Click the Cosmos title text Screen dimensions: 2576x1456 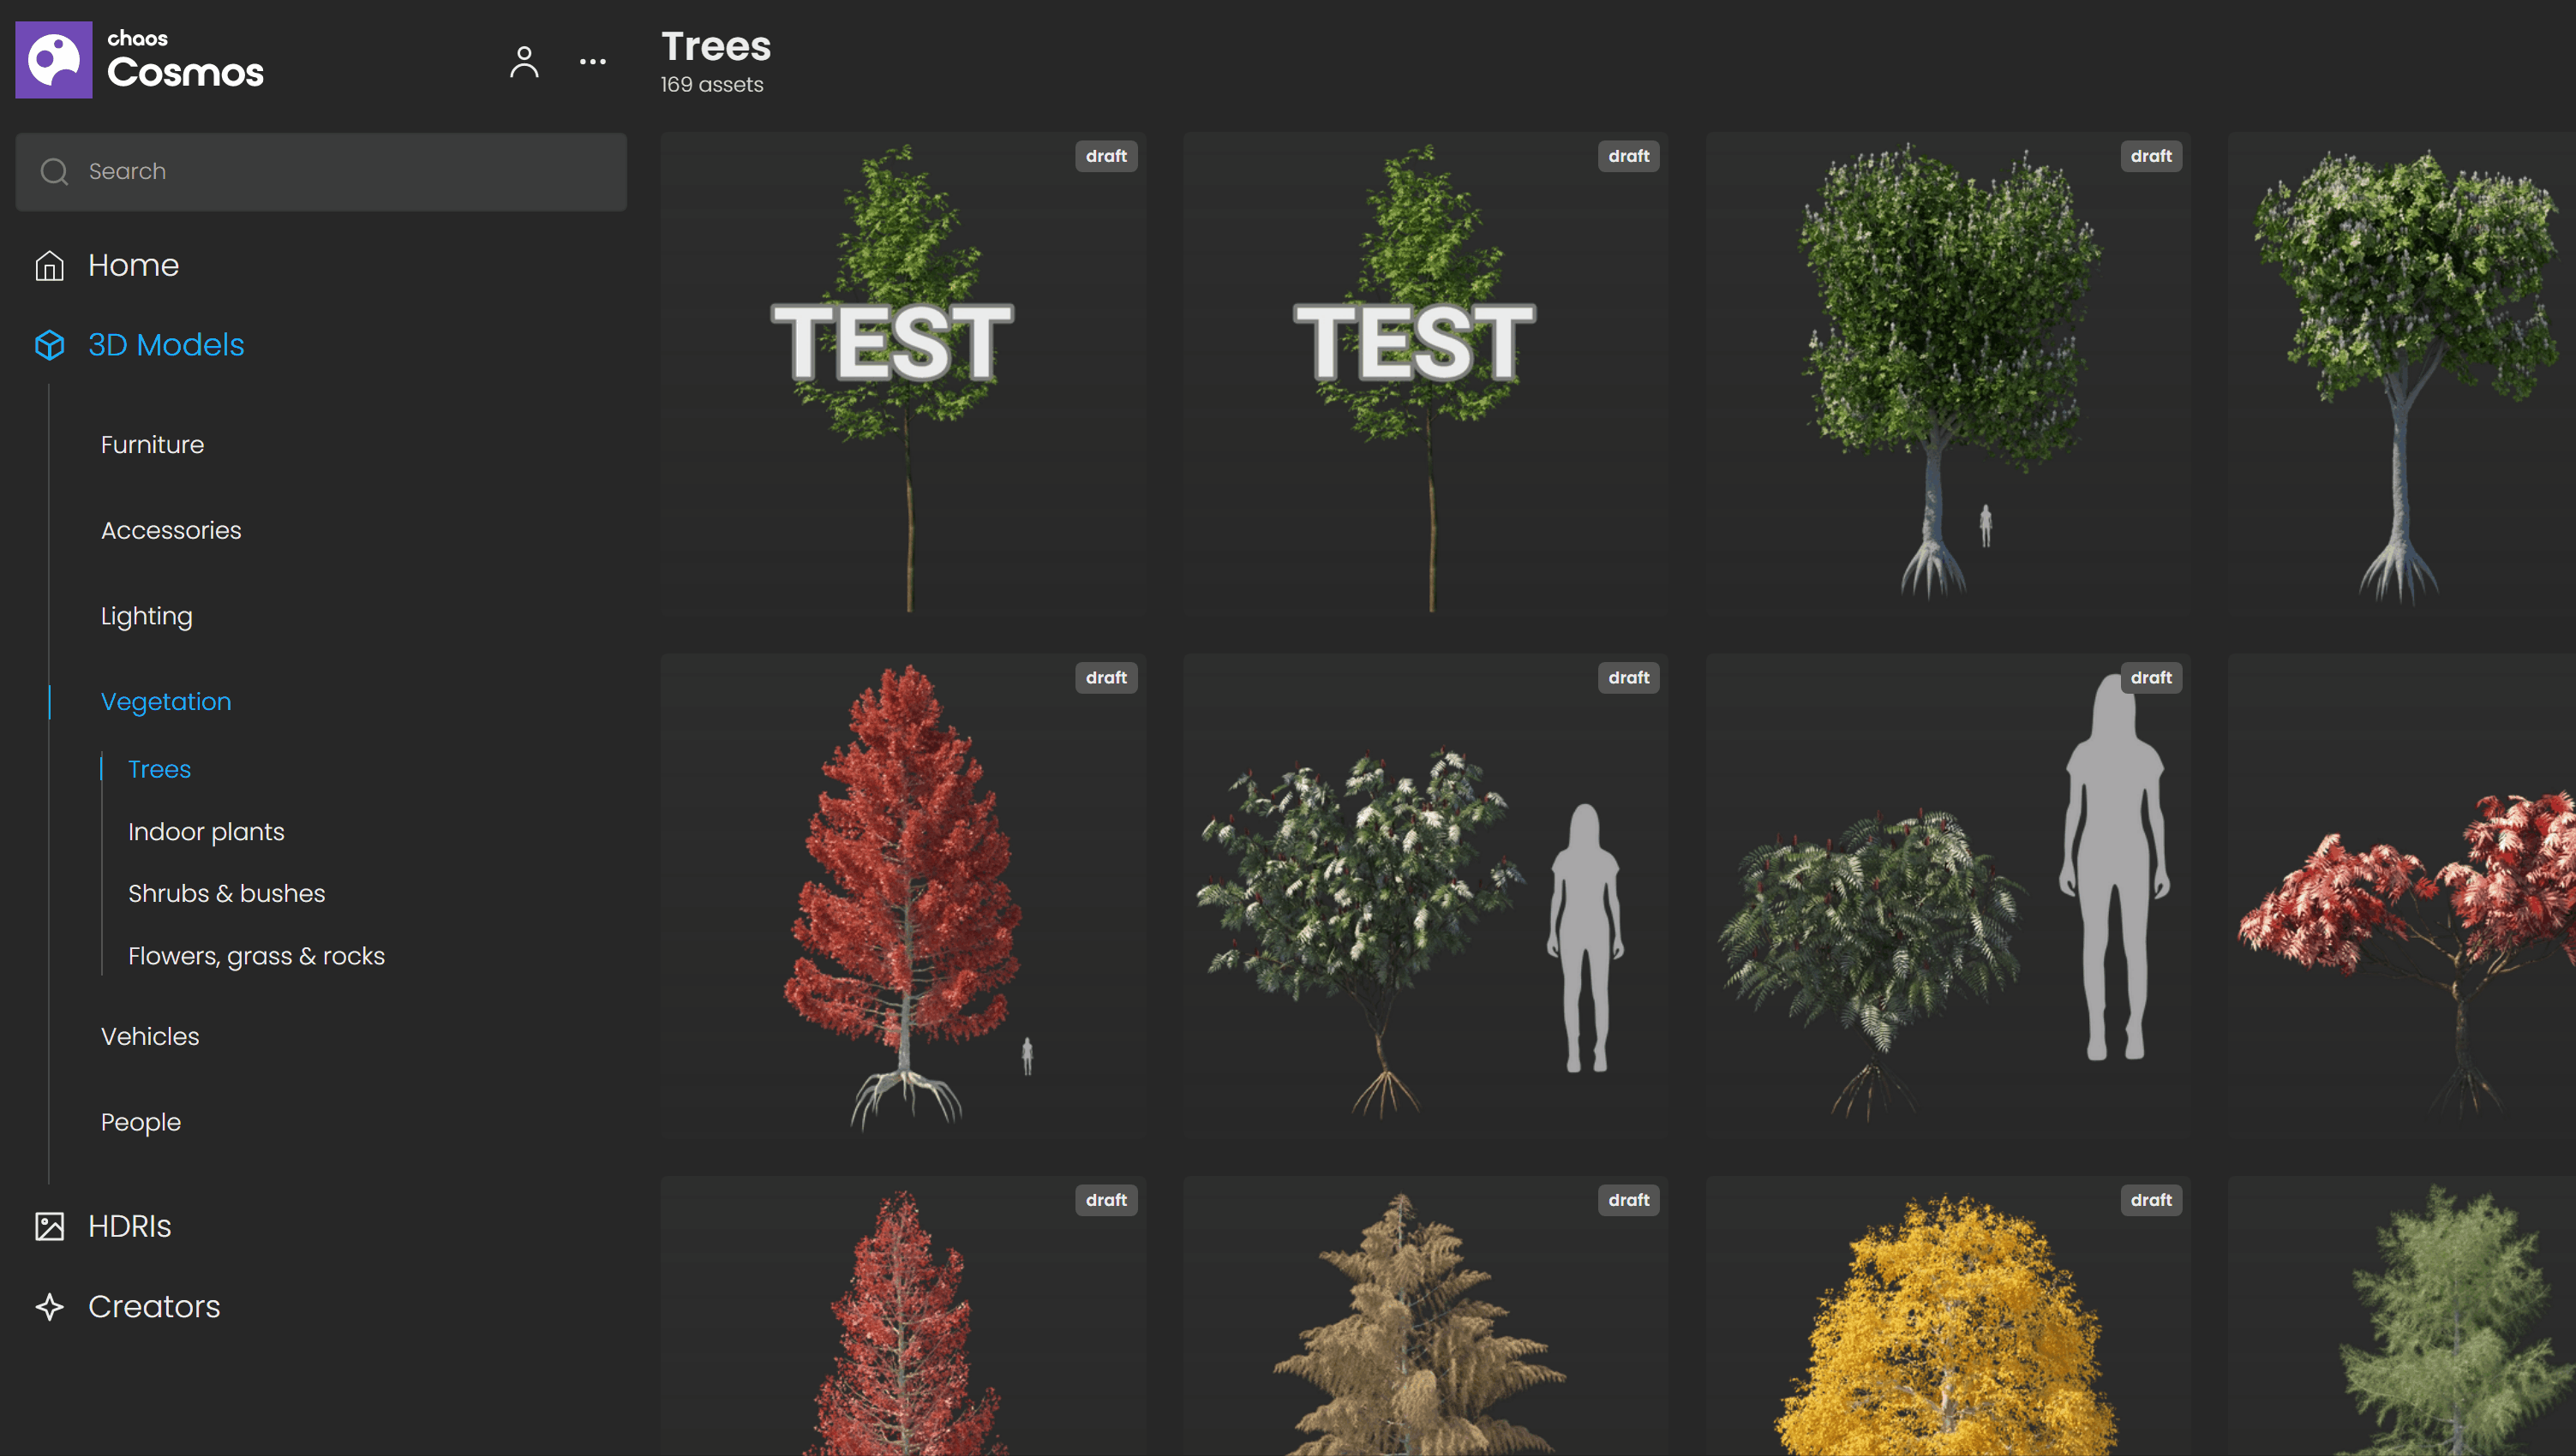tap(185, 73)
